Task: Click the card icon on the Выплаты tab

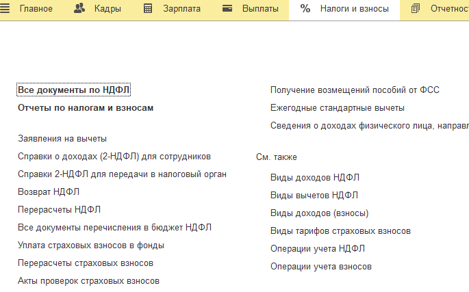Action: (x=228, y=9)
